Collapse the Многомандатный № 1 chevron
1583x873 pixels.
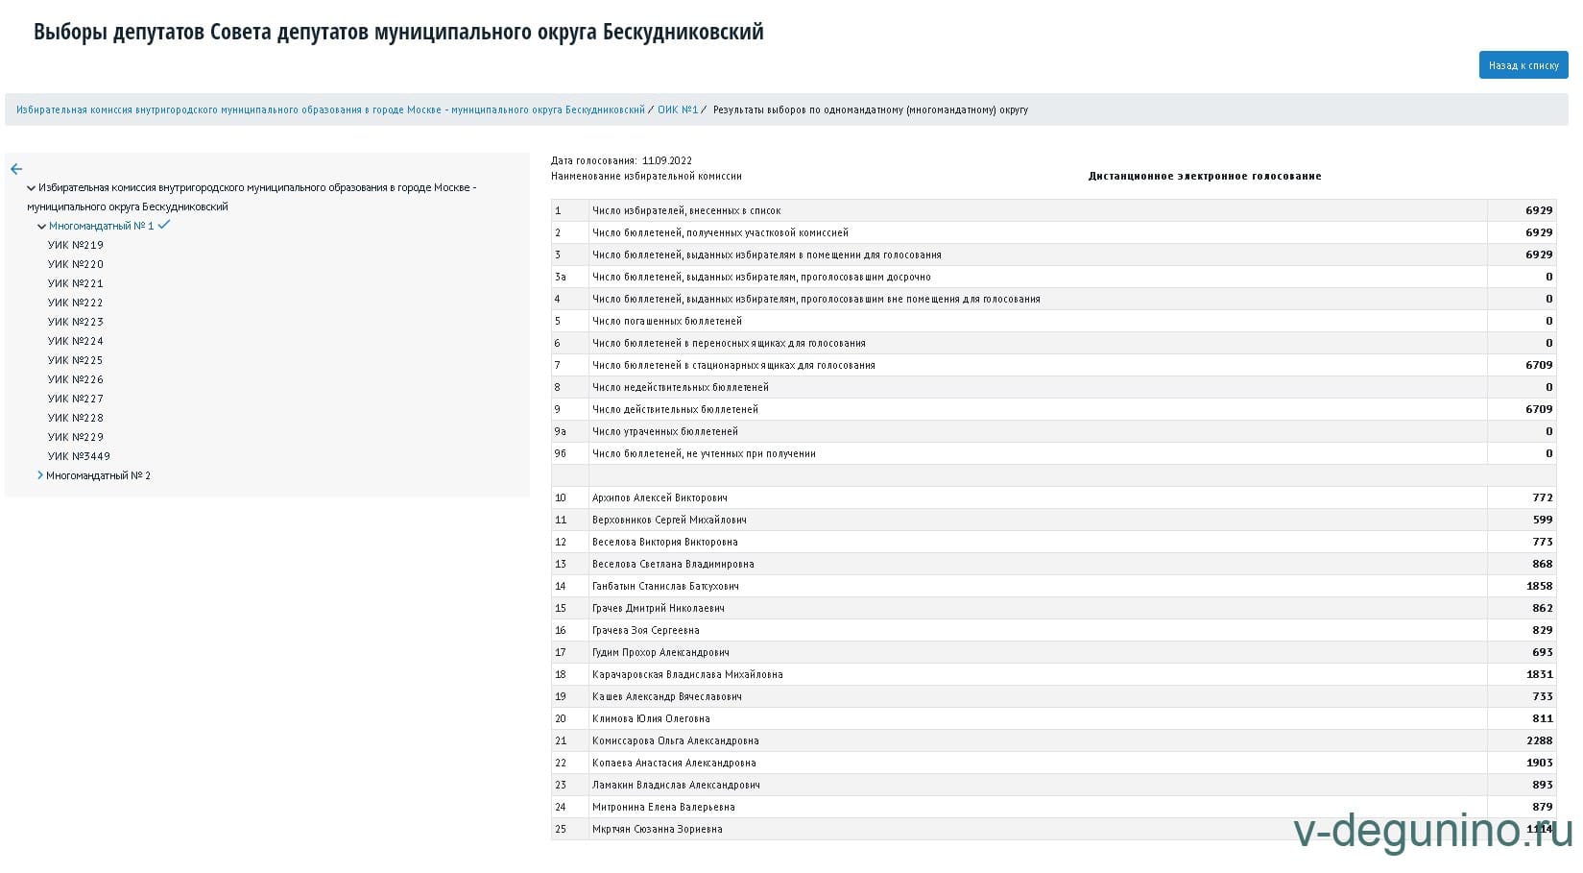click(x=41, y=227)
